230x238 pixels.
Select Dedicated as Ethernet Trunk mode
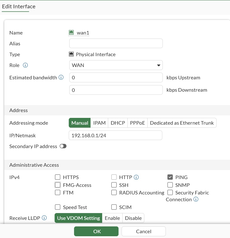pos(182,123)
